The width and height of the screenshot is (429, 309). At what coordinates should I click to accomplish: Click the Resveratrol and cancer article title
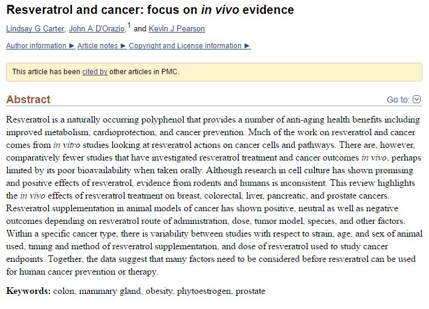[x=150, y=10]
